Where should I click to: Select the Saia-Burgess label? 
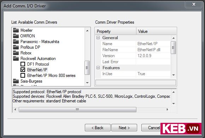click(x=31, y=81)
